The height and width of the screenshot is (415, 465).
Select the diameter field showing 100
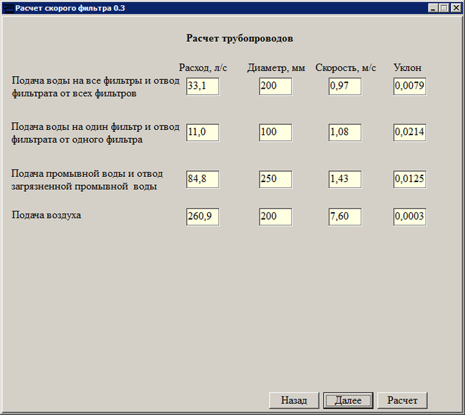click(x=276, y=133)
